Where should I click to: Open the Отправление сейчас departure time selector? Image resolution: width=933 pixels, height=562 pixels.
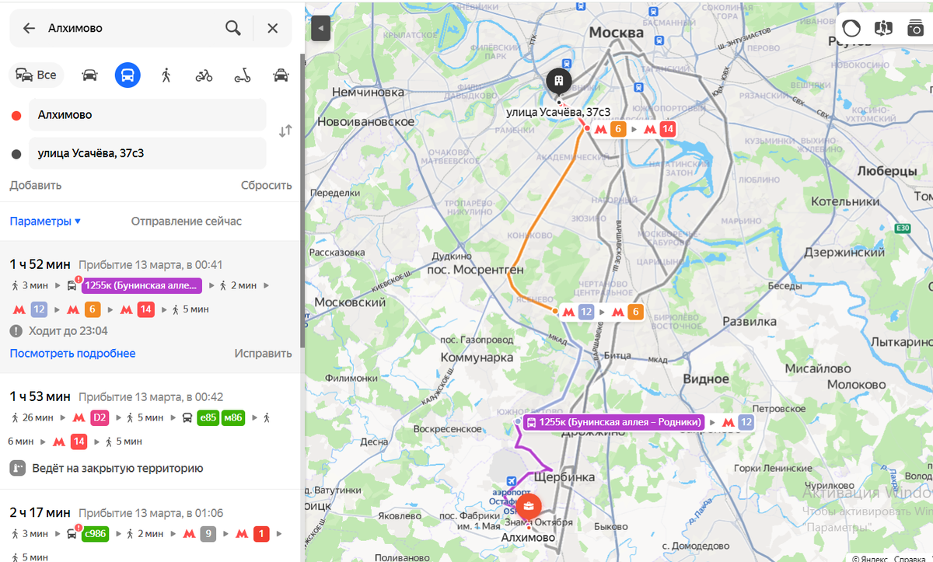(x=187, y=221)
